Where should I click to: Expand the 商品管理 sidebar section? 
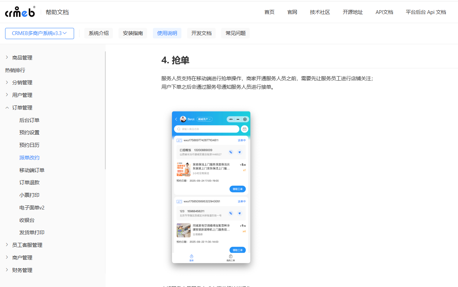tap(22, 58)
